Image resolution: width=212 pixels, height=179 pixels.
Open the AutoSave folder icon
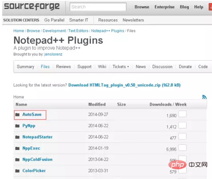coord(18,114)
